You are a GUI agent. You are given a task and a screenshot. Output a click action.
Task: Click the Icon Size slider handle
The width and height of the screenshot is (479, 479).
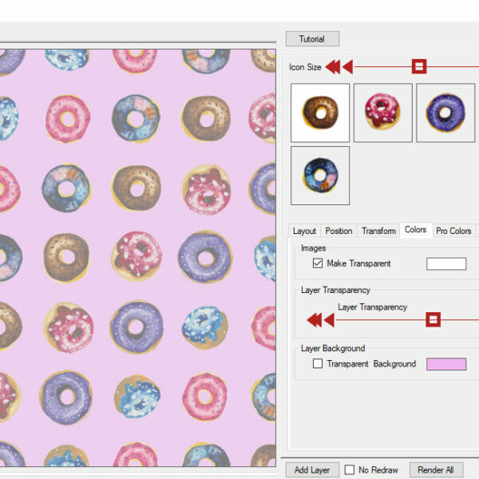click(x=419, y=66)
